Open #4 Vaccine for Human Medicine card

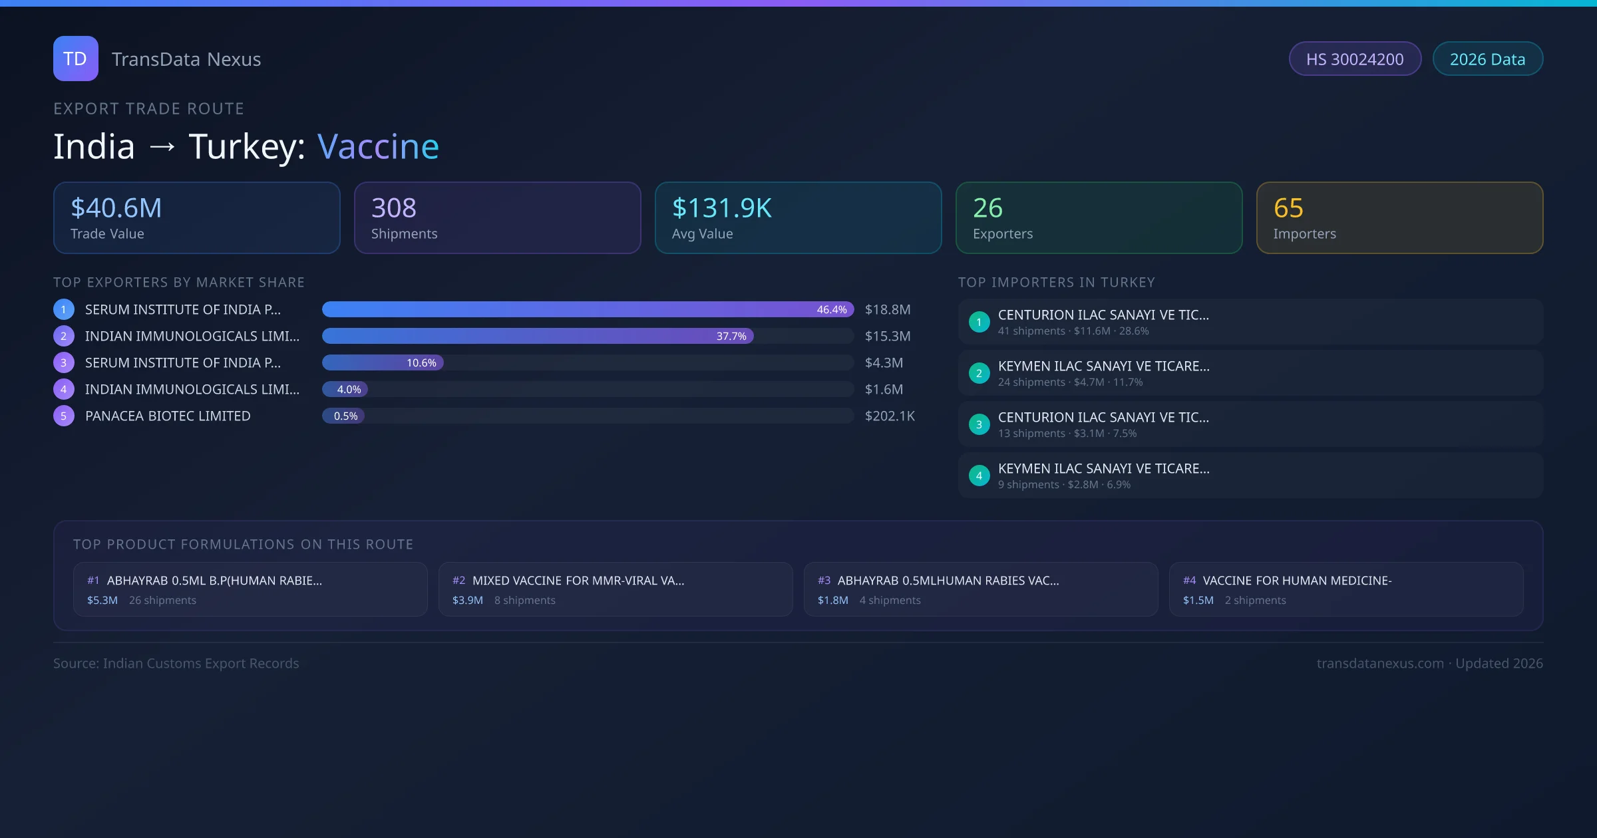pos(1345,589)
